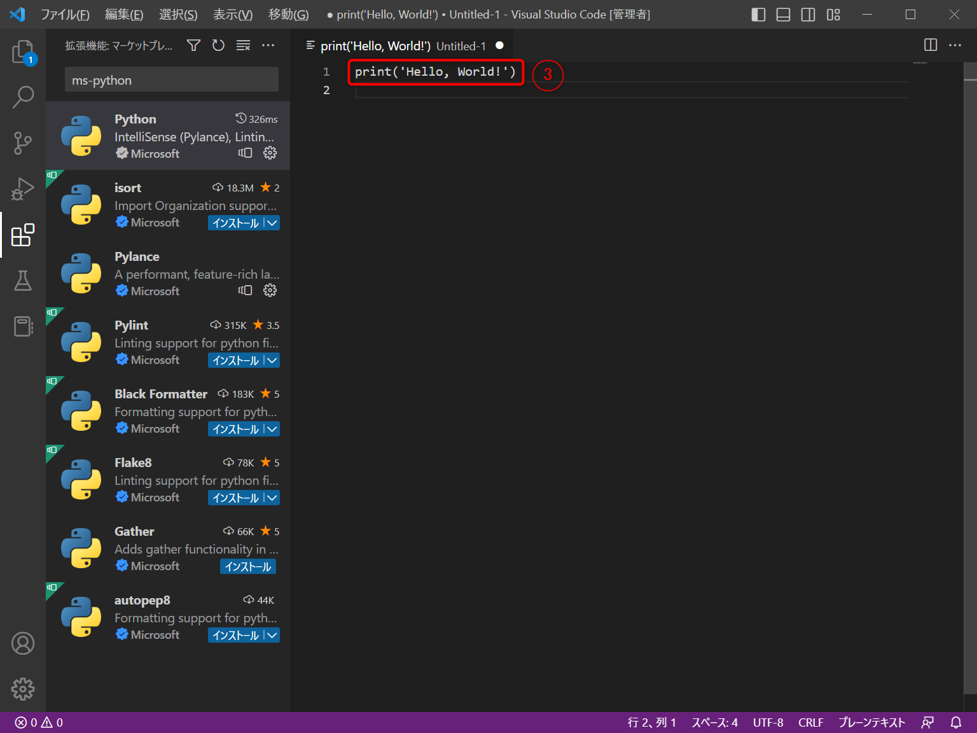Change file encoding UTF-8
This screenshot has width=977, height=733.
click(768, 722)
